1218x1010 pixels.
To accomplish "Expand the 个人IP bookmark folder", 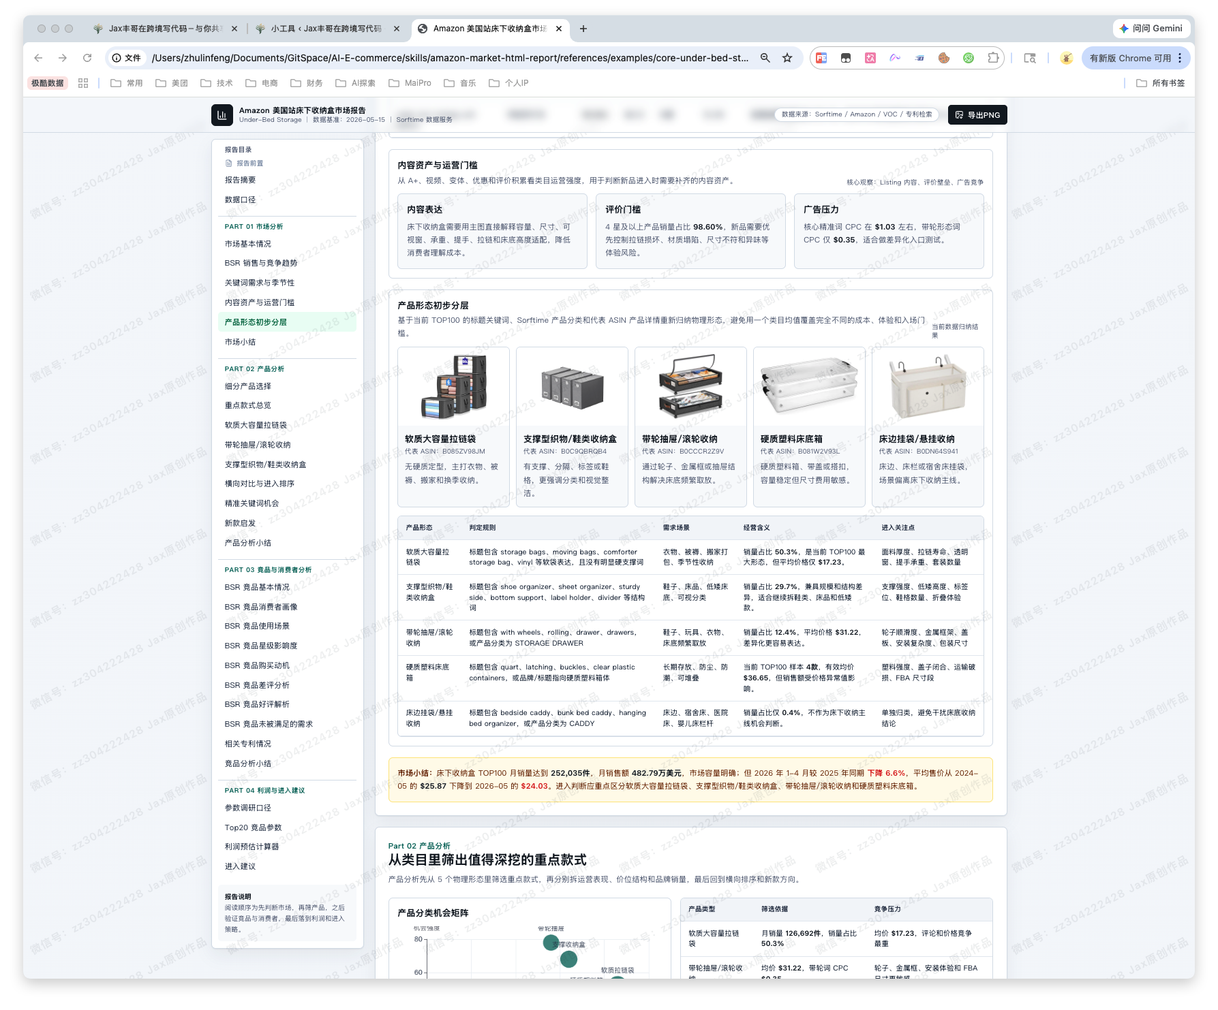I will tap(508, 83).
